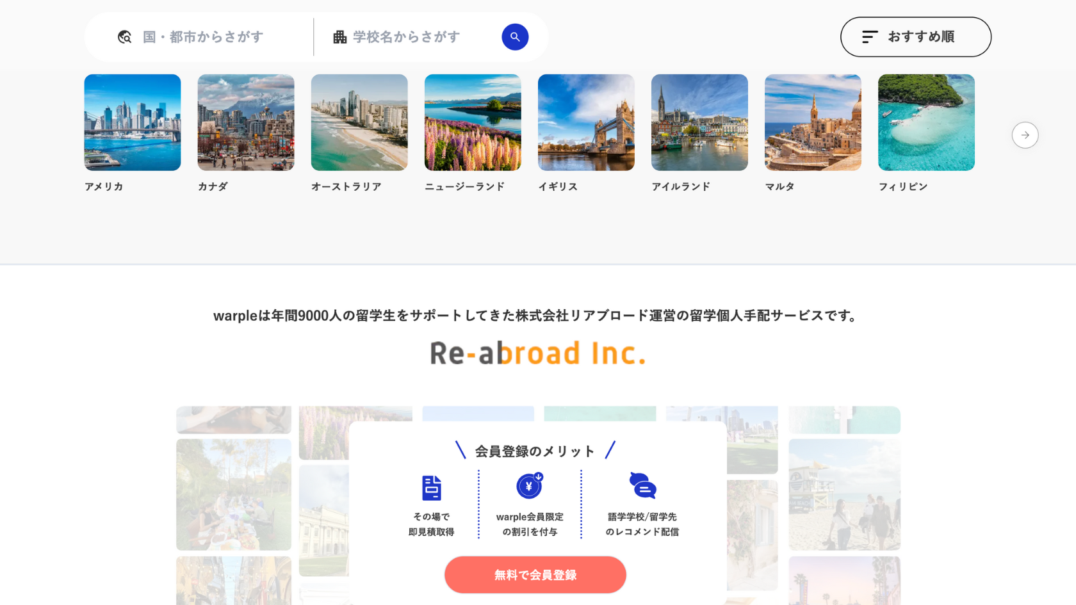
Task: Click the school building icon
Action: [340, 37]
